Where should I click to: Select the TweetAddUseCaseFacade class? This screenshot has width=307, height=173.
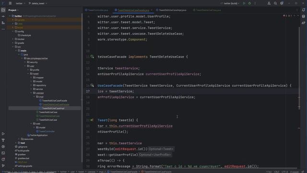tap(53, 100)
